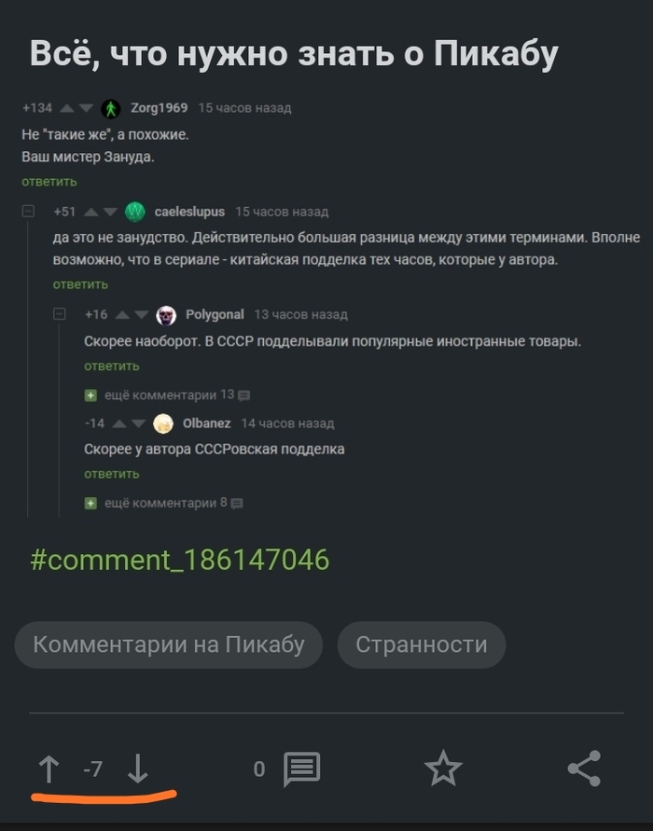
Task: Open the "Комментарии на Пикабу" tag
Action: coord(168,644)
